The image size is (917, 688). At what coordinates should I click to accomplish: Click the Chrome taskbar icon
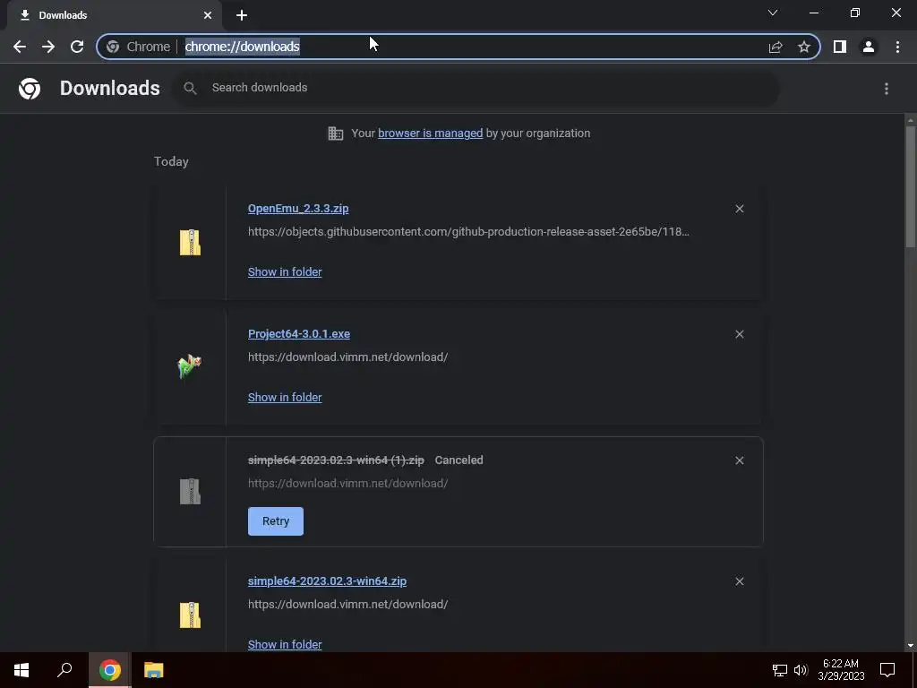click(x=110, y=670)
